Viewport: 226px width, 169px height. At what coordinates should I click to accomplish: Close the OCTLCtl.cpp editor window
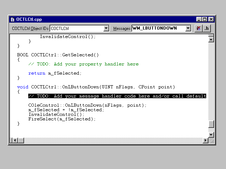(211, 19)
